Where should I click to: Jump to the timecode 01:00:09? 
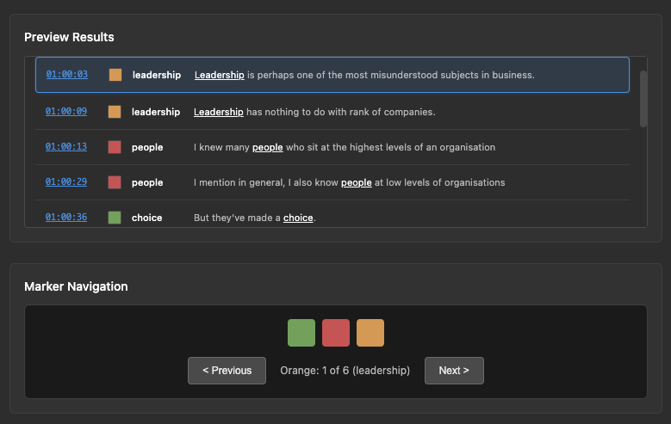[x=66, y=112]
